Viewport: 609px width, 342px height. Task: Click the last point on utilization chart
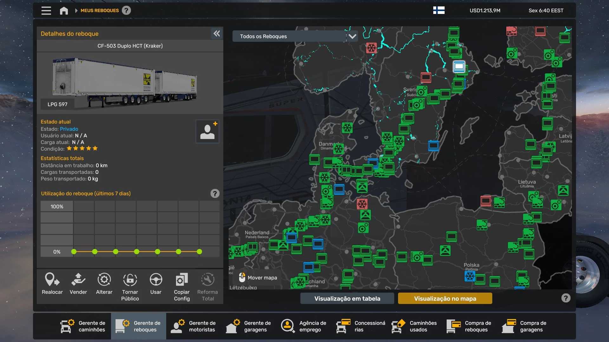(x=199, y=252)
